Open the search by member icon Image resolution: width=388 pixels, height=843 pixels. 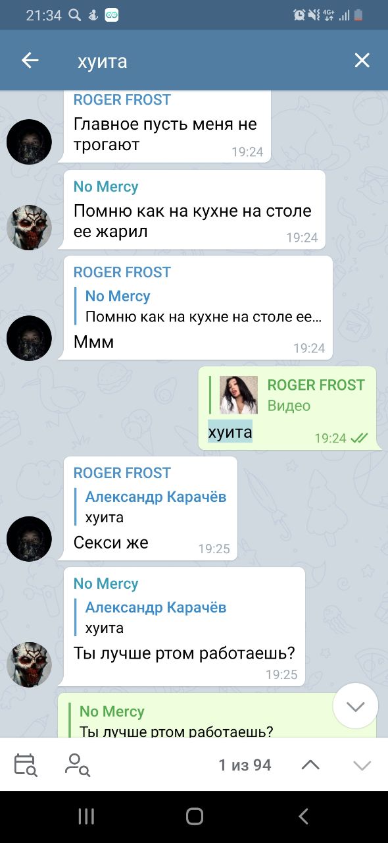pos(78,765)
